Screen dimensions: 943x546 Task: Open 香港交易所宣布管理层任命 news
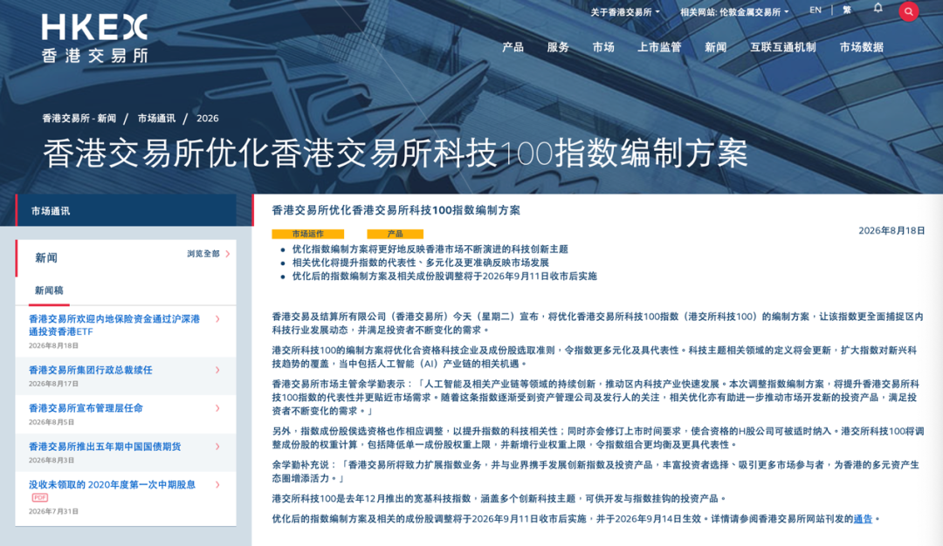coord(86,408)
